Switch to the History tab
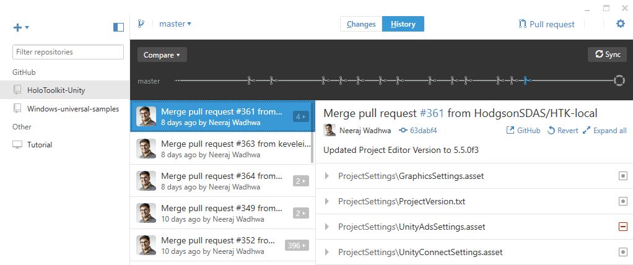633x265 pixels. coord(403,24)
